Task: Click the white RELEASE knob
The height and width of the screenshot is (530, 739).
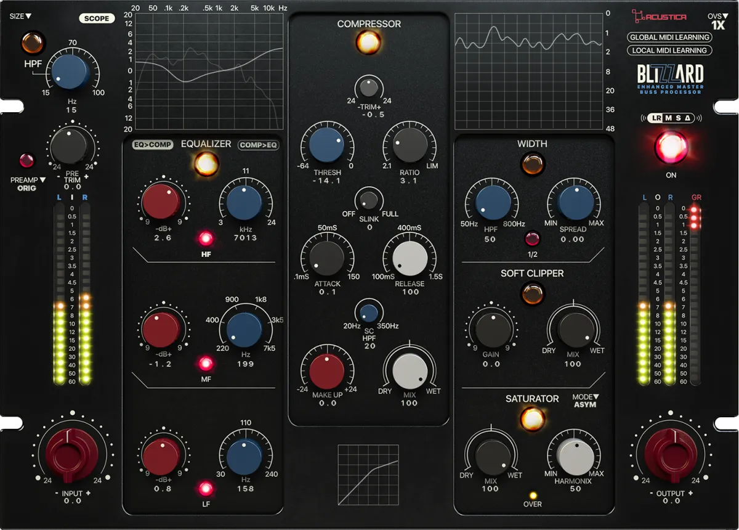Action: pyautogui.click(x=410, y=258)
